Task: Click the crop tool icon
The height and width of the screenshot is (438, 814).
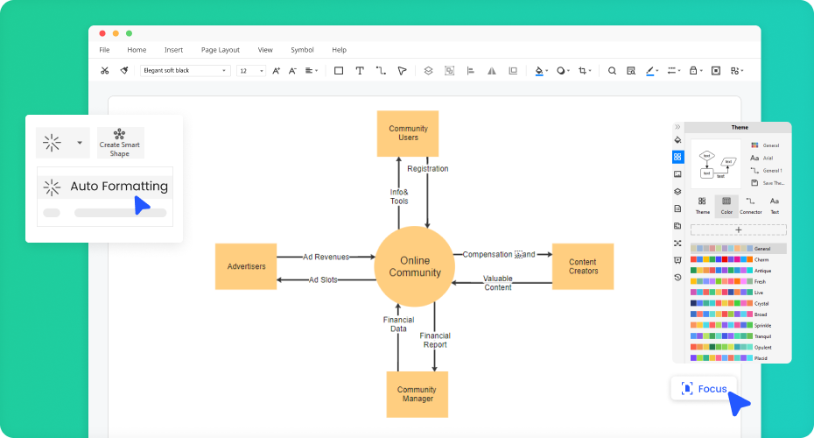Action: tap(583, 70)
